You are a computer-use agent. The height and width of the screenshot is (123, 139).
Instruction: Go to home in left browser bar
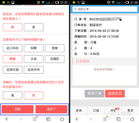point(62,119)
